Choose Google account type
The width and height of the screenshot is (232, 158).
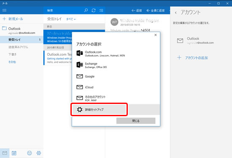116,76
